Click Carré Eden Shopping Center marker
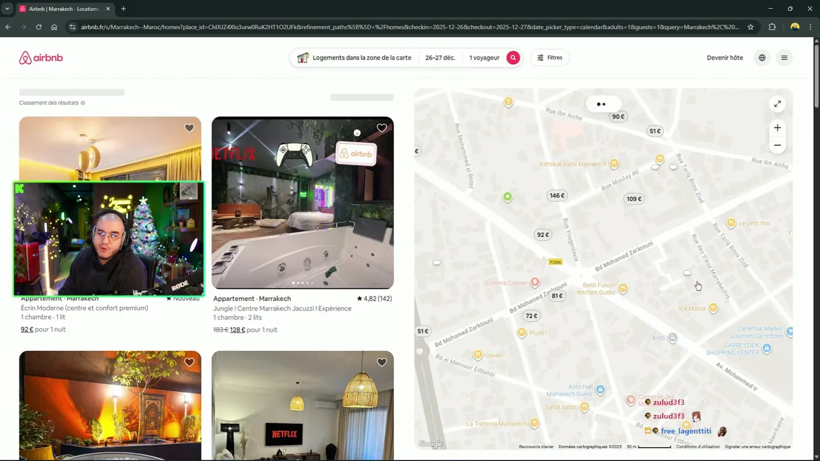The image size is (820, 461). pyautogui.click(x=767, y=348)
